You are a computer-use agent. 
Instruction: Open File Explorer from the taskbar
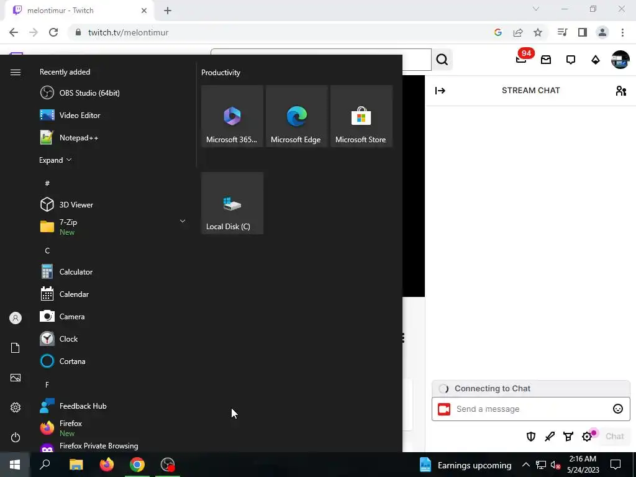76,465
